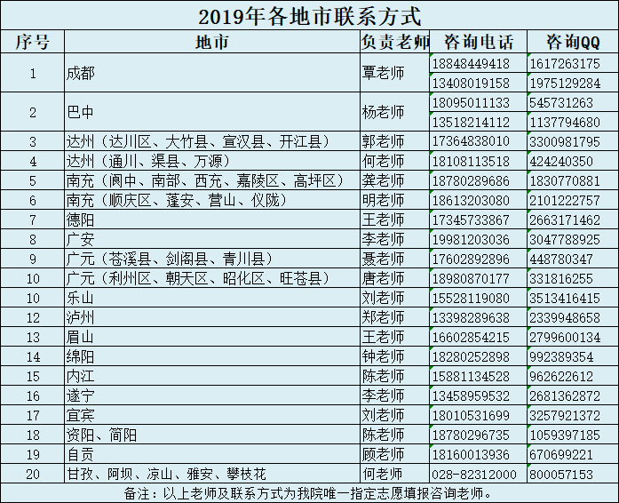619x503 pixels.
Task: Select the "泸州" city cell
Action: pyautogui.click(x=81, y=317)
